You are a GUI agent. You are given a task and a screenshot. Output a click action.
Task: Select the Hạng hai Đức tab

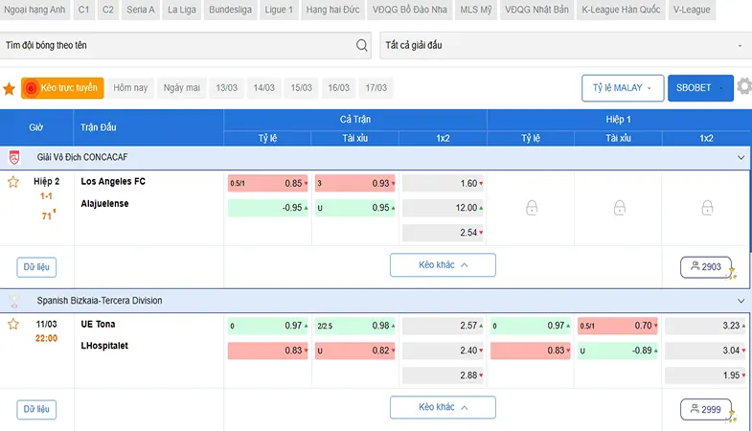tap(332, 10)
